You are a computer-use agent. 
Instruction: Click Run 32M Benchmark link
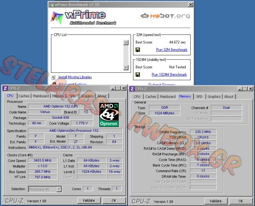(172, 50)
